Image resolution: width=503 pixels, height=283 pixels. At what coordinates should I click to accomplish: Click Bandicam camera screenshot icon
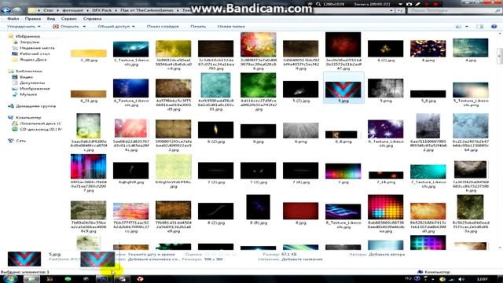click(x=409, y=4)
